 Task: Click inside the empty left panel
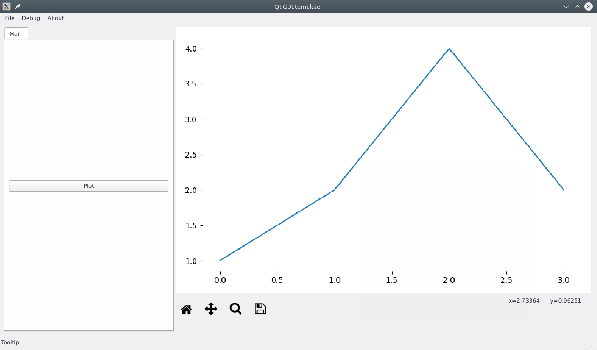pyautogui.click(x=88, y=107)
